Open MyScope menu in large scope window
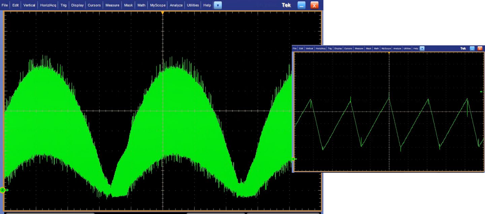 click(x=158, y=5)
